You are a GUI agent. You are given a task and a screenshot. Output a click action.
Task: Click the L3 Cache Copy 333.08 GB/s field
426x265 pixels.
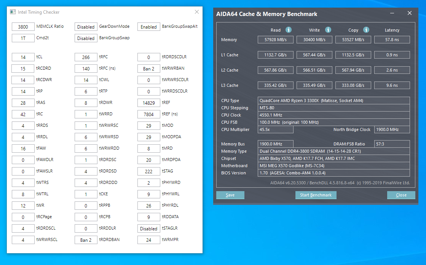(x=353, y=85)
